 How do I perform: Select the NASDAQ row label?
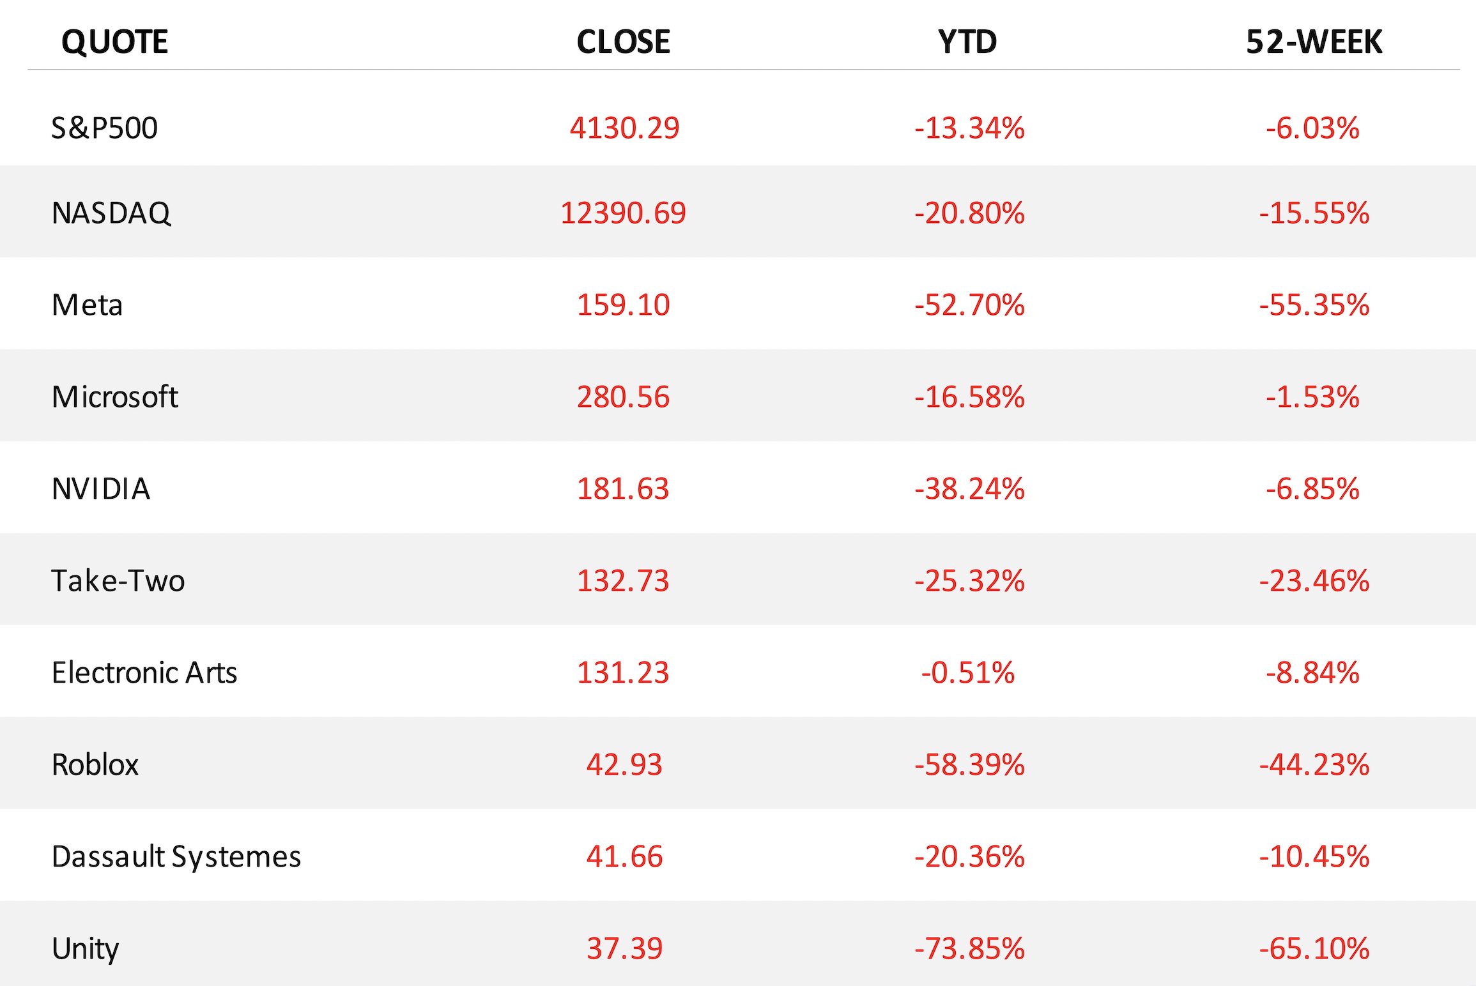click(x=111, y=213)
